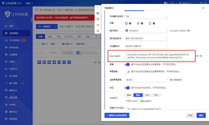Screen dimensions: 209x125
Task: Collapse the left sidebar with arrow handle
Action: (32, 20)
